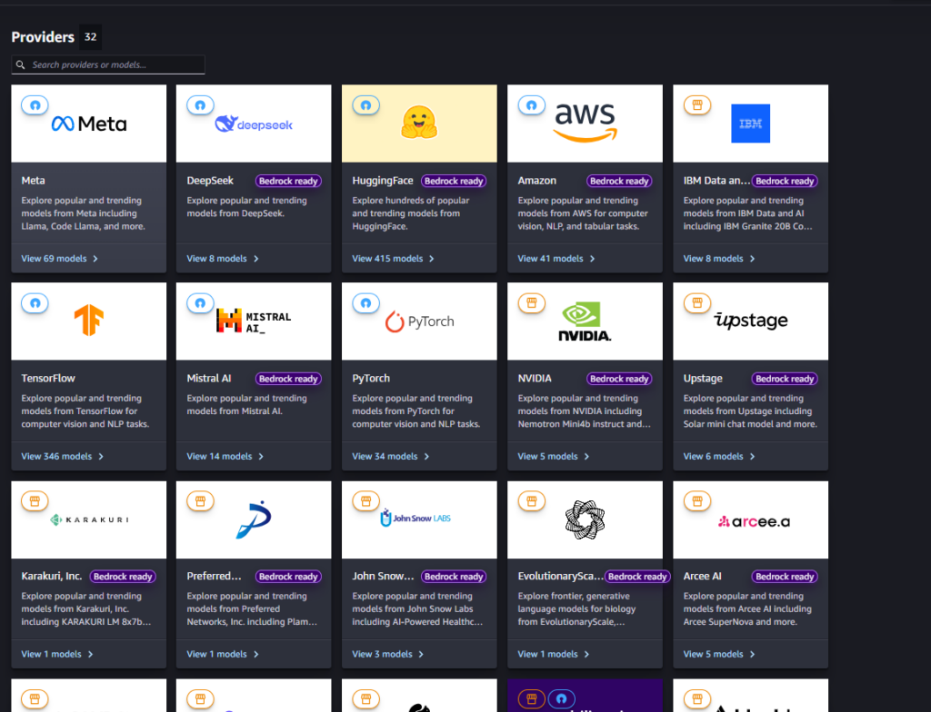
Task: Click the orange marketplace icon on IBM card
Action: [697, 105]
